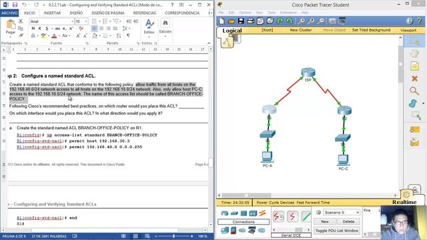This screenshot has width=427, height=240.
Task: Toggle align left paragraph button
Action: click(95, 28)
